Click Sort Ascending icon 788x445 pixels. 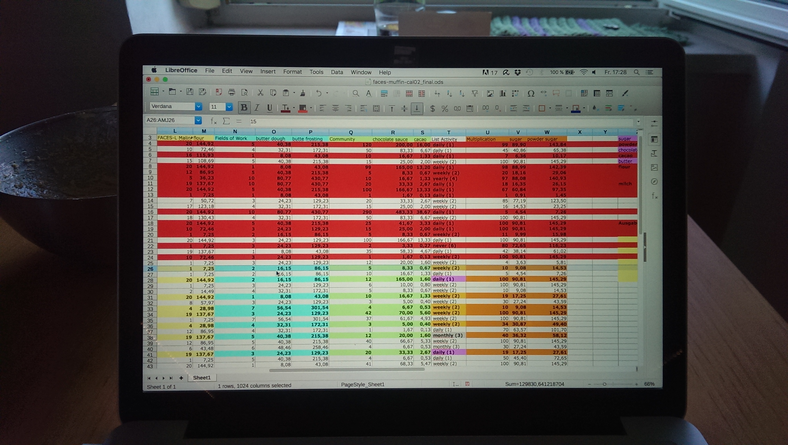click(x=449, y=93)
